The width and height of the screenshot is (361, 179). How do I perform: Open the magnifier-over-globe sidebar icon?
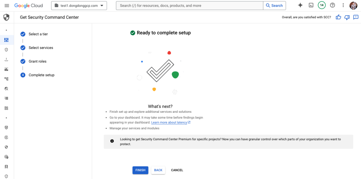[6, 88]
